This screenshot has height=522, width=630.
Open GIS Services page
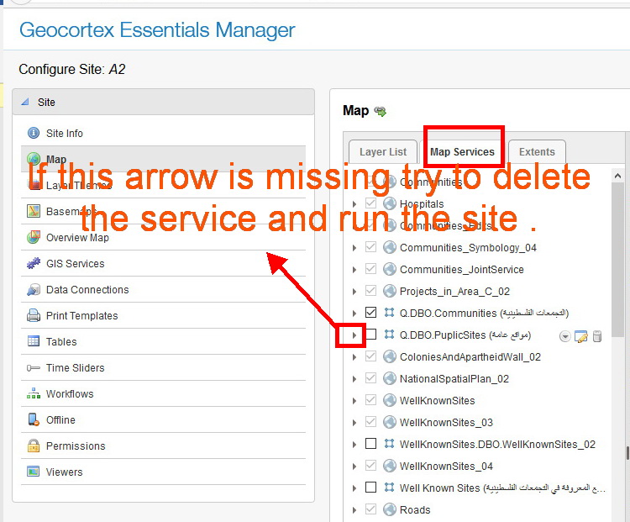tap(163, 263)
